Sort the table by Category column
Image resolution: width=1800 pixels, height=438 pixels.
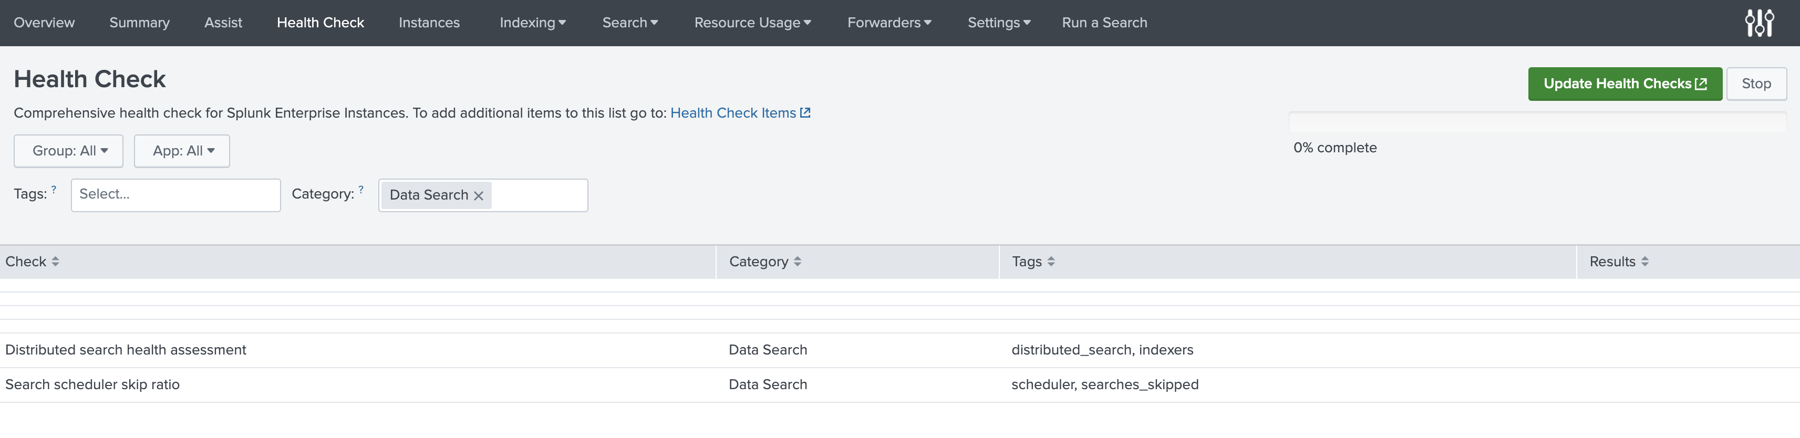pyautogui.click(x=764, y=261)
